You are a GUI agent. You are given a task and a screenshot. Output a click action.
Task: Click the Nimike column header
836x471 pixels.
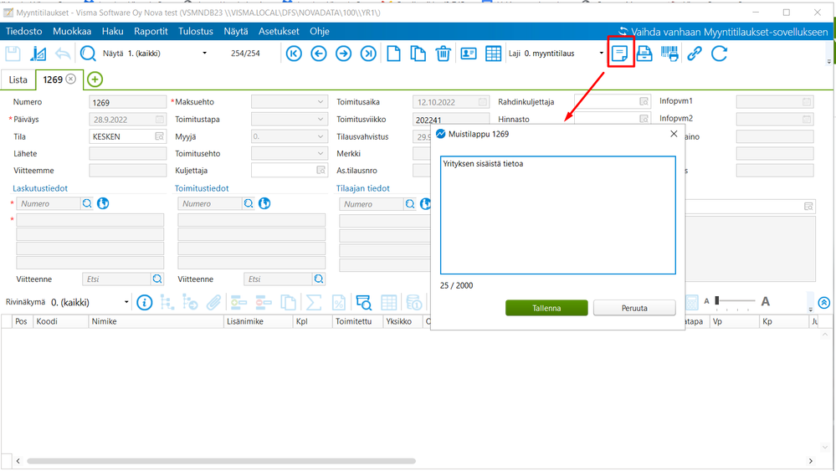pyautogui.click(x=156, y=321)
